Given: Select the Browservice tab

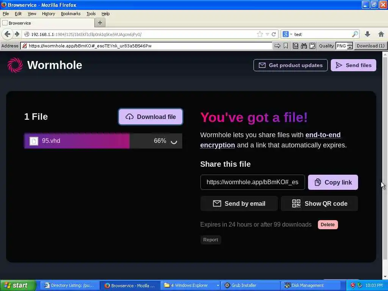Looking at the screenshot, I should (47, 23).
